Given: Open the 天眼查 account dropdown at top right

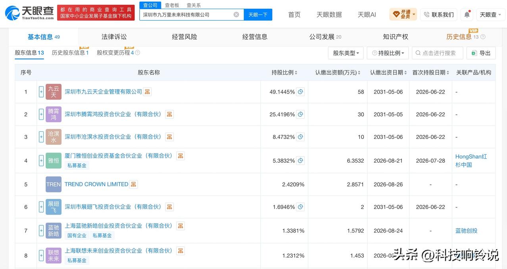Looking at the screenshot, I should coord(491,15).
